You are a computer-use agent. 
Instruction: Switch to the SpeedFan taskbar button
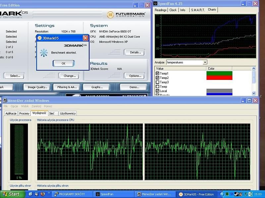114,194
